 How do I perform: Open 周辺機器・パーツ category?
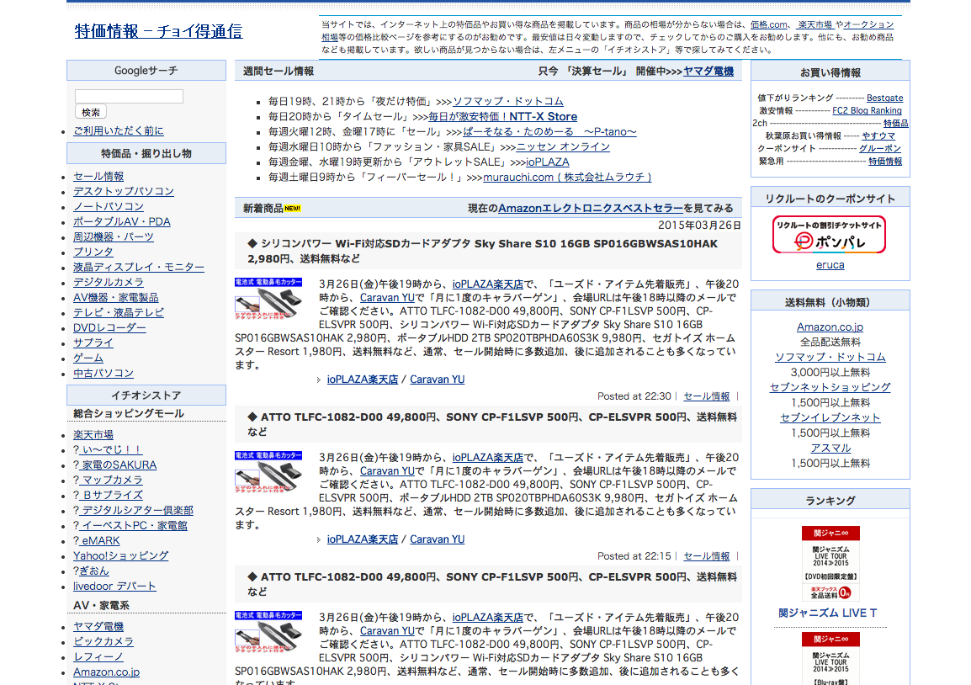[114, 236]
